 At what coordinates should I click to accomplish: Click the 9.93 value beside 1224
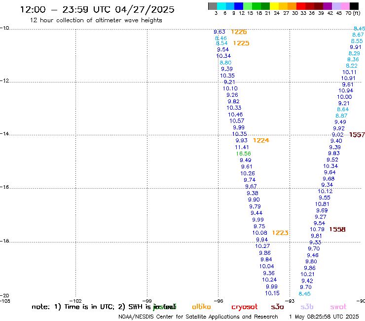pyautogui.click(x=241, y=141)
